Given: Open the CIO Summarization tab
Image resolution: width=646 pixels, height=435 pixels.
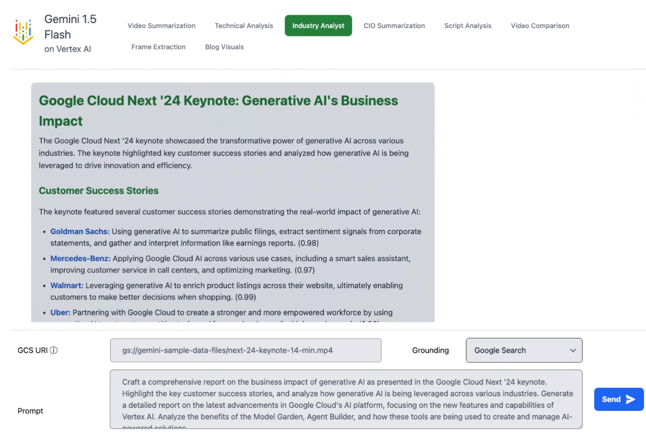Looking at the screenshot, I should (394, 26).
